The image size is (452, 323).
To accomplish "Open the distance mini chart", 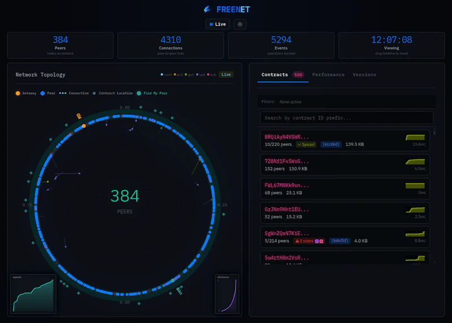I will point(227,294).
